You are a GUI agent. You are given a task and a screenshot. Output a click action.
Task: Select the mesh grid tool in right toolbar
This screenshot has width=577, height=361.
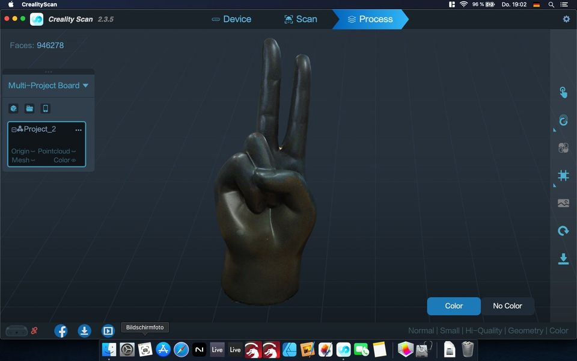tap(563, 175)
